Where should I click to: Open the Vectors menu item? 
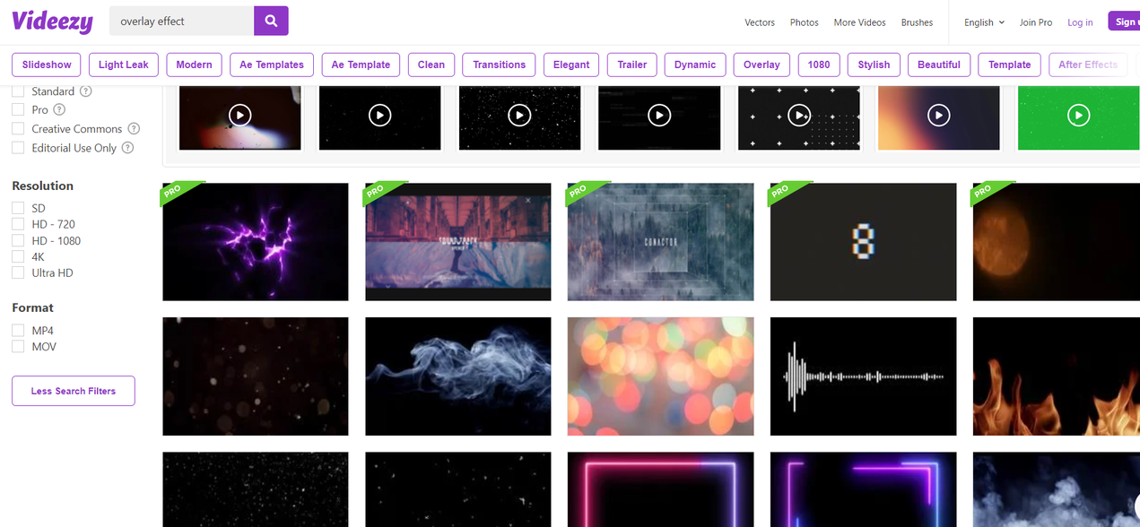point(760,22)
